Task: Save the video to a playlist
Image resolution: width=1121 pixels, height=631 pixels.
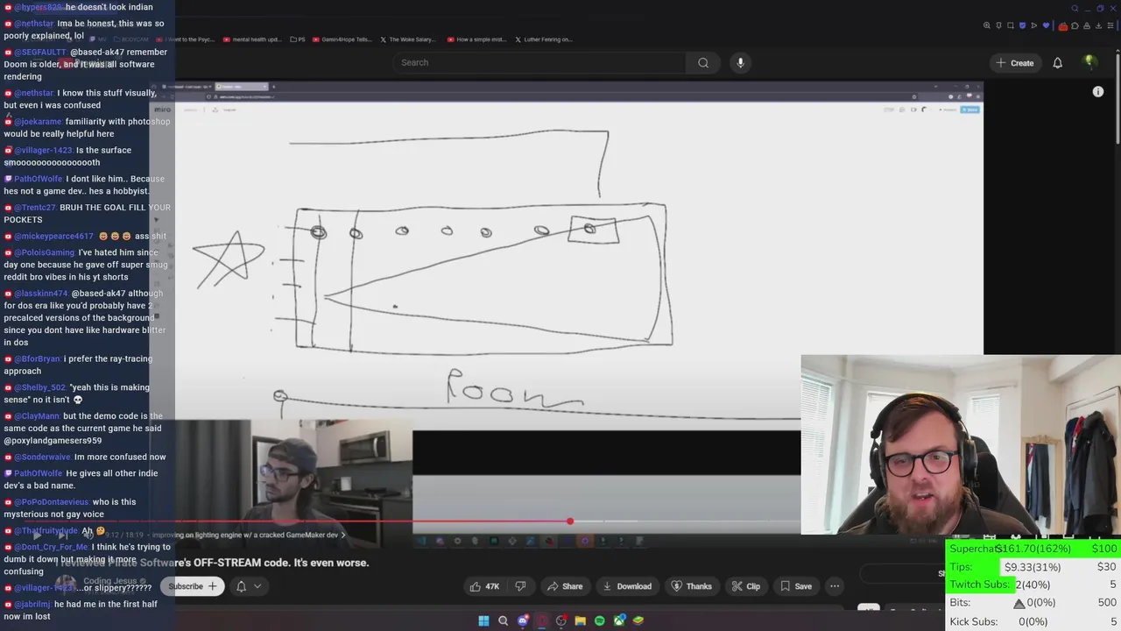Action: pyautogui.click(x=796, y=586)
